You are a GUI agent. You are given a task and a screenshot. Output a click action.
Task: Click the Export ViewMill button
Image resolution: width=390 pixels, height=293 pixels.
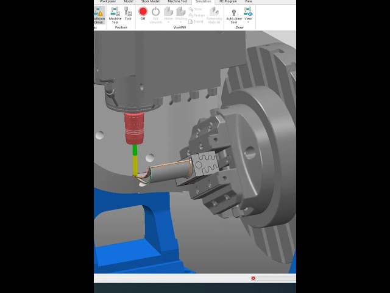196,21
